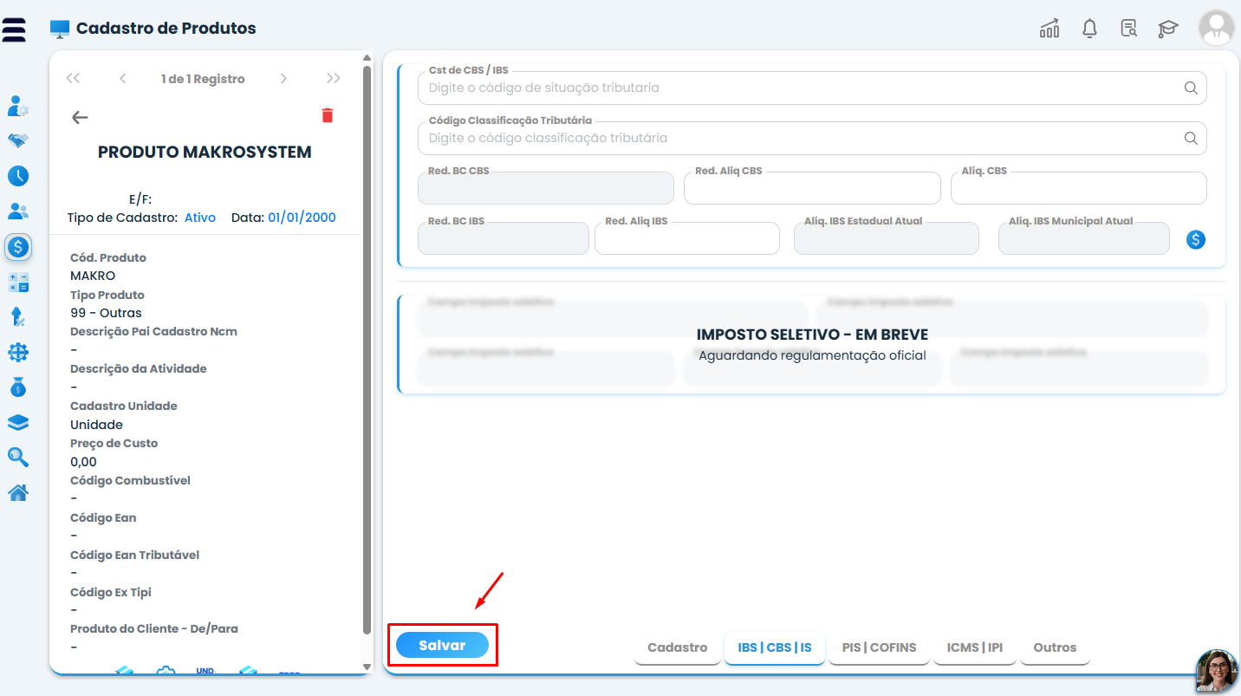Go to the next record

point(283,78)
